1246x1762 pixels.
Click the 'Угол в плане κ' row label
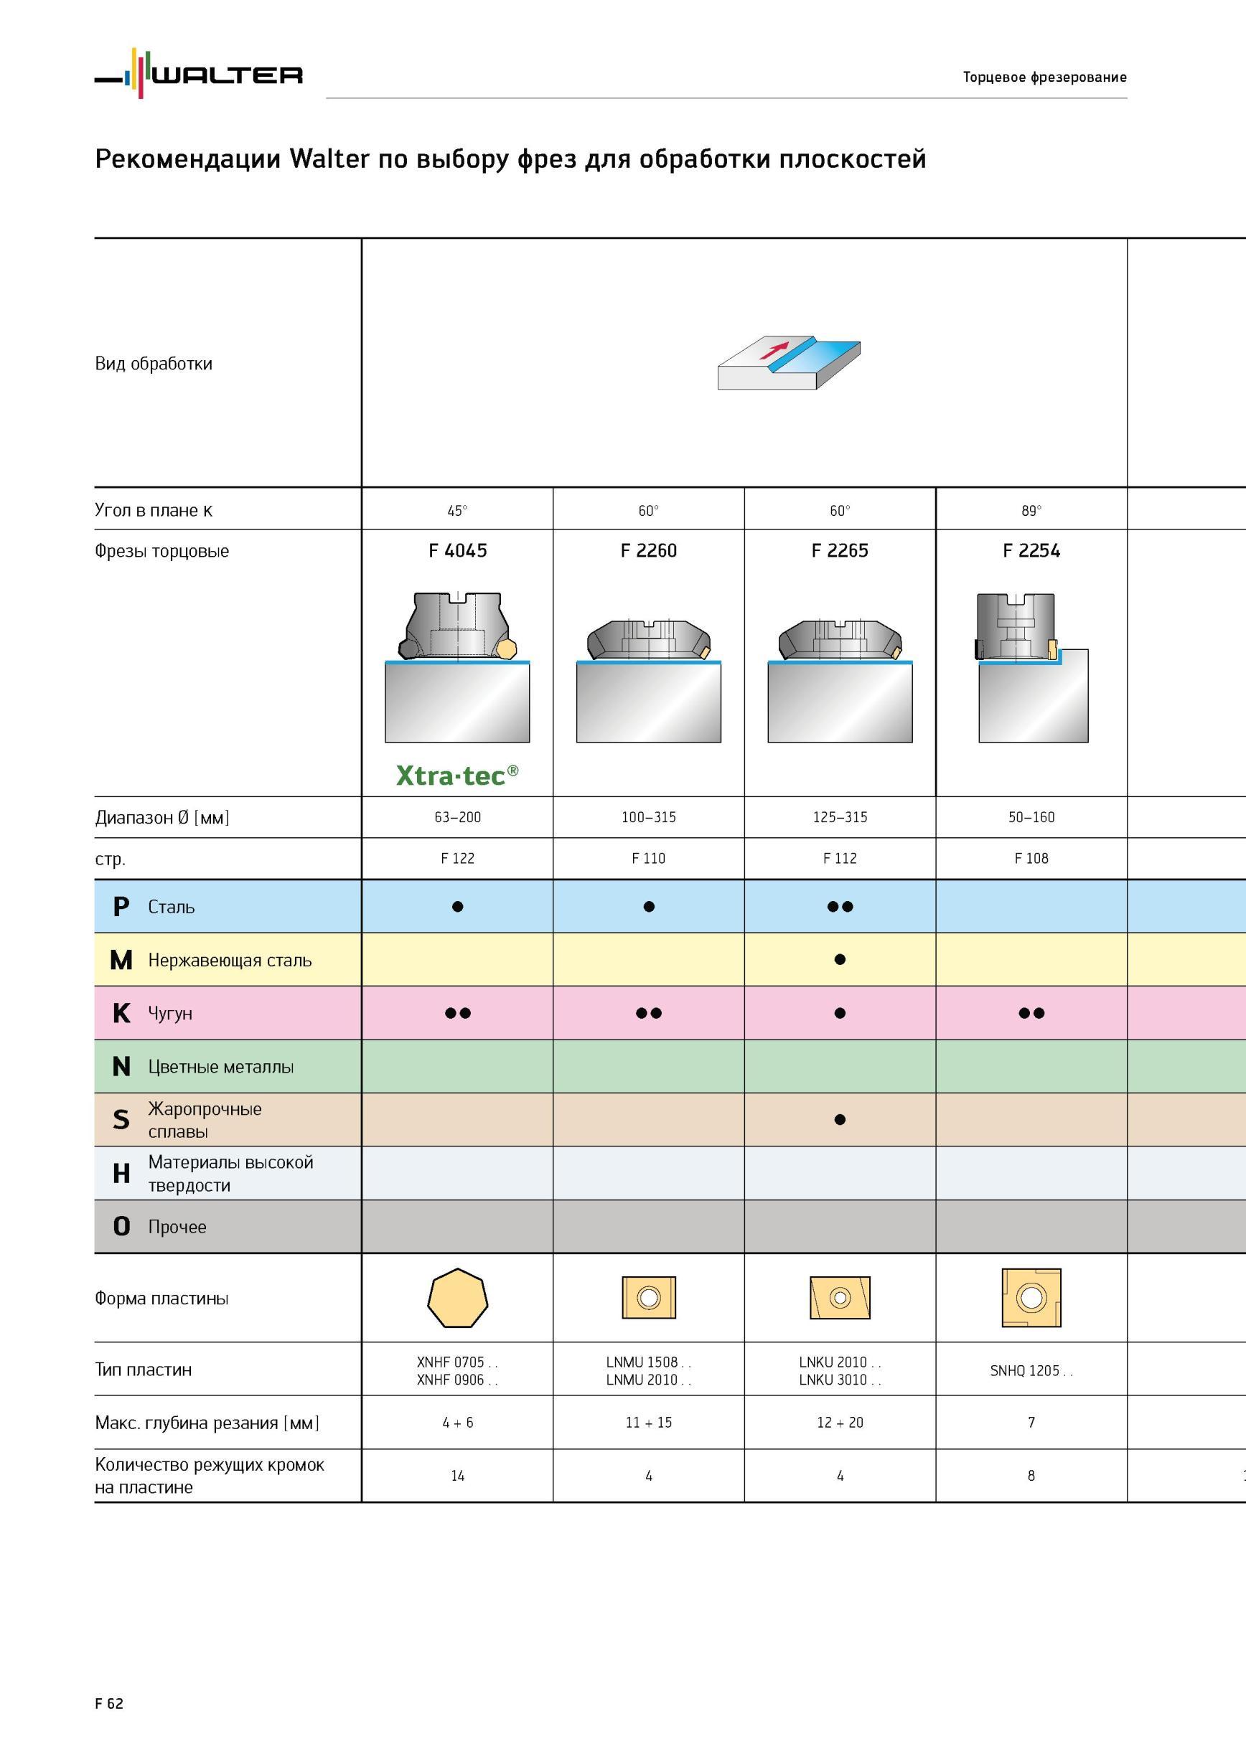154,510
